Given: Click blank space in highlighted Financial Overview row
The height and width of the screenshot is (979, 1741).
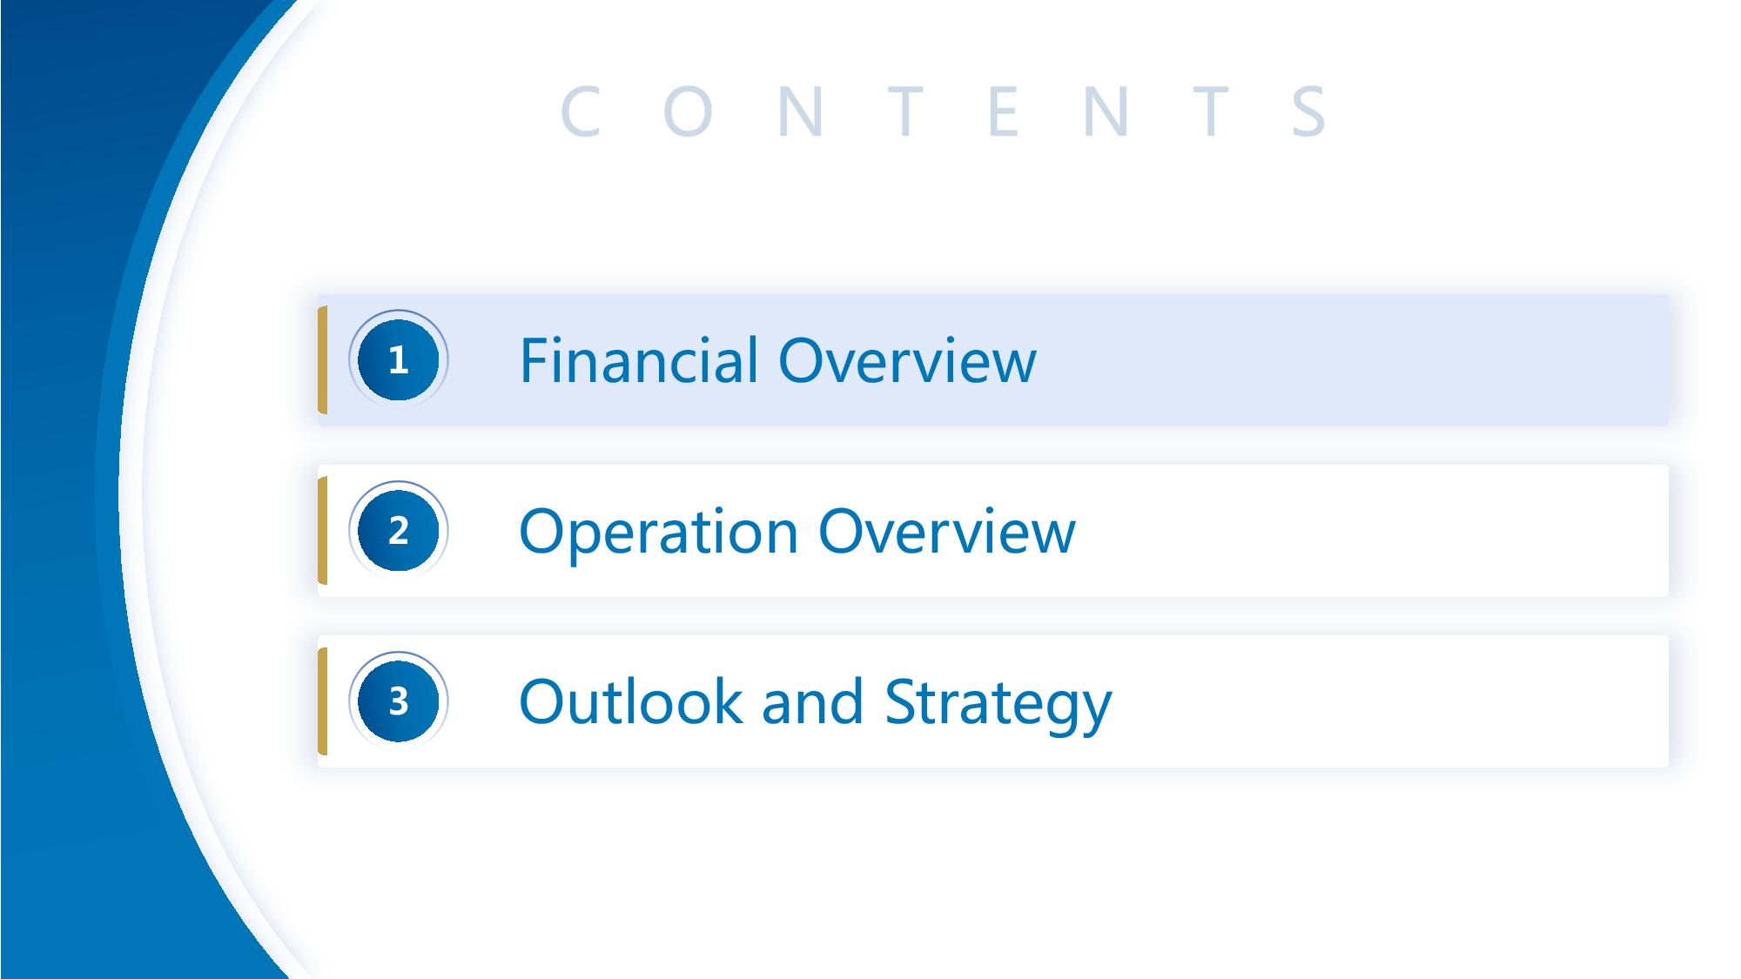Looking at the screenshot, I should tap(1349, 359).
